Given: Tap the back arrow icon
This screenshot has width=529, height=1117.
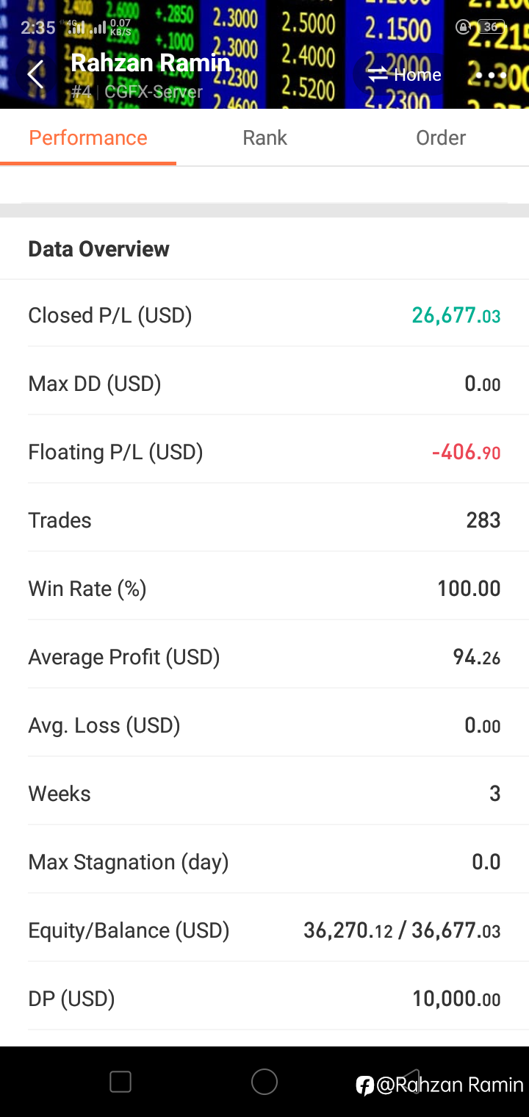Looking at the screenshot, I should pyautogui.click(x=35, y=74).
